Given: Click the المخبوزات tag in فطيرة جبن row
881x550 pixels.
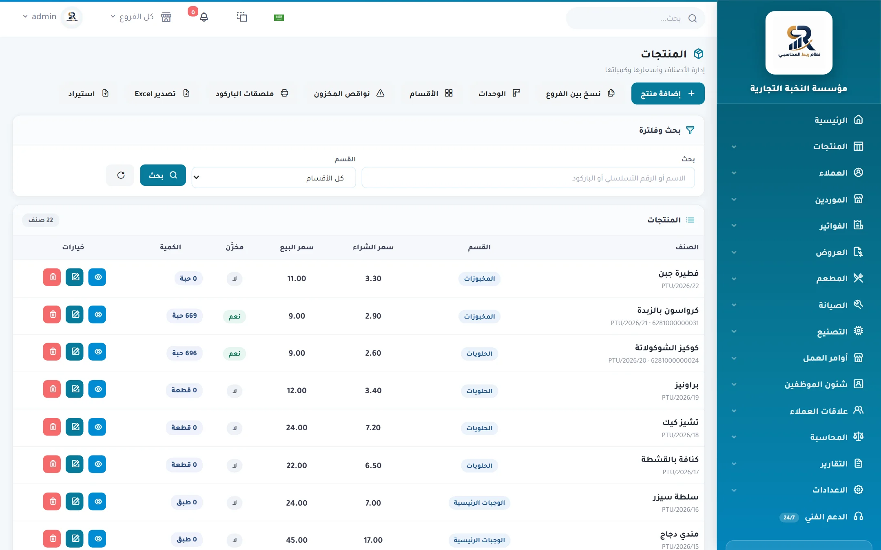Looking at the screenshot, I should (x=479, y=279).
